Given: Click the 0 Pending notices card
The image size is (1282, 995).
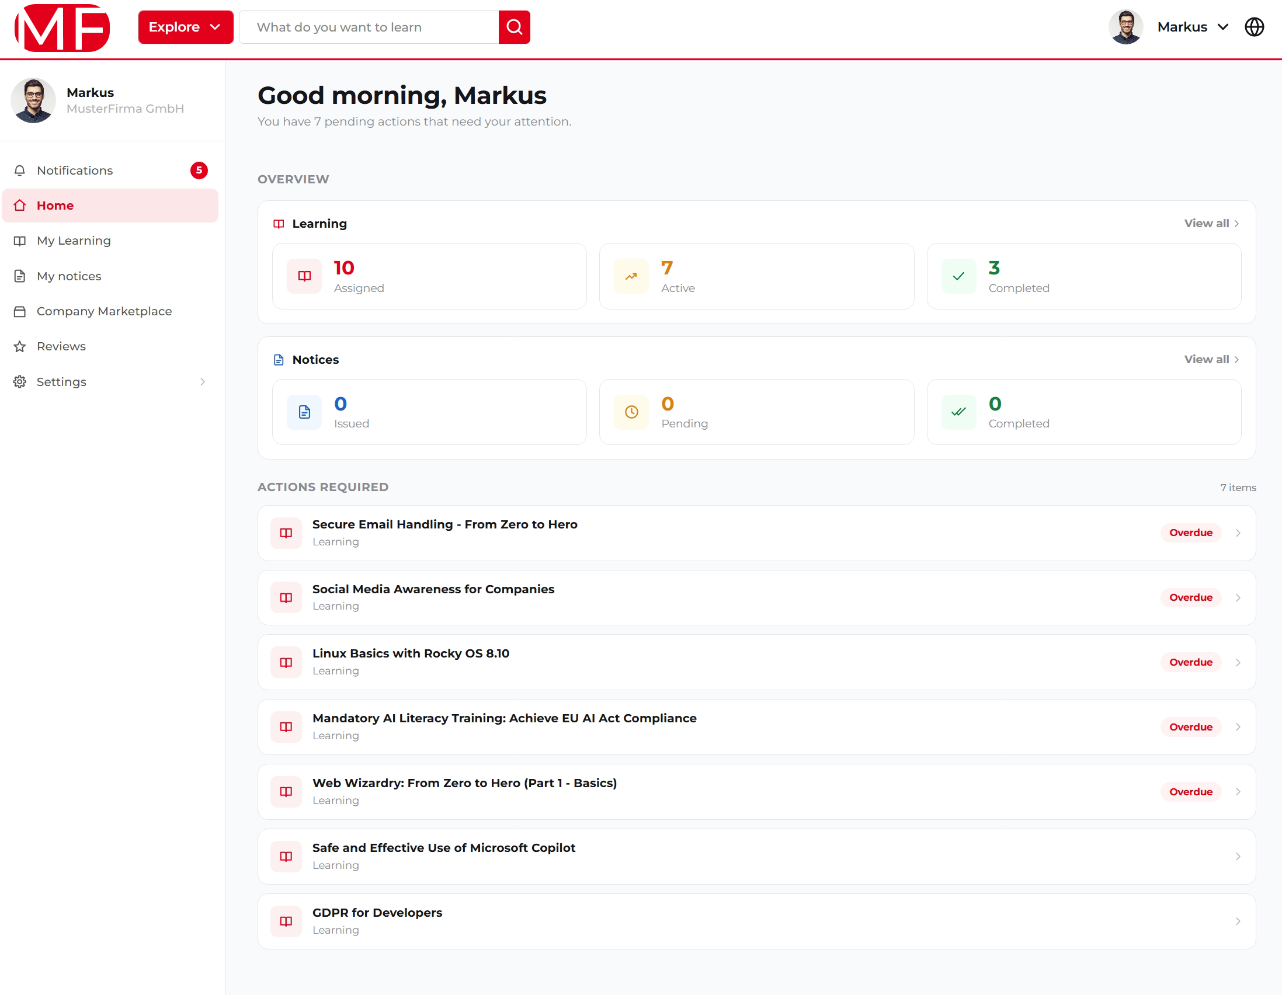Looking at the screenshot, I should 756,412.
